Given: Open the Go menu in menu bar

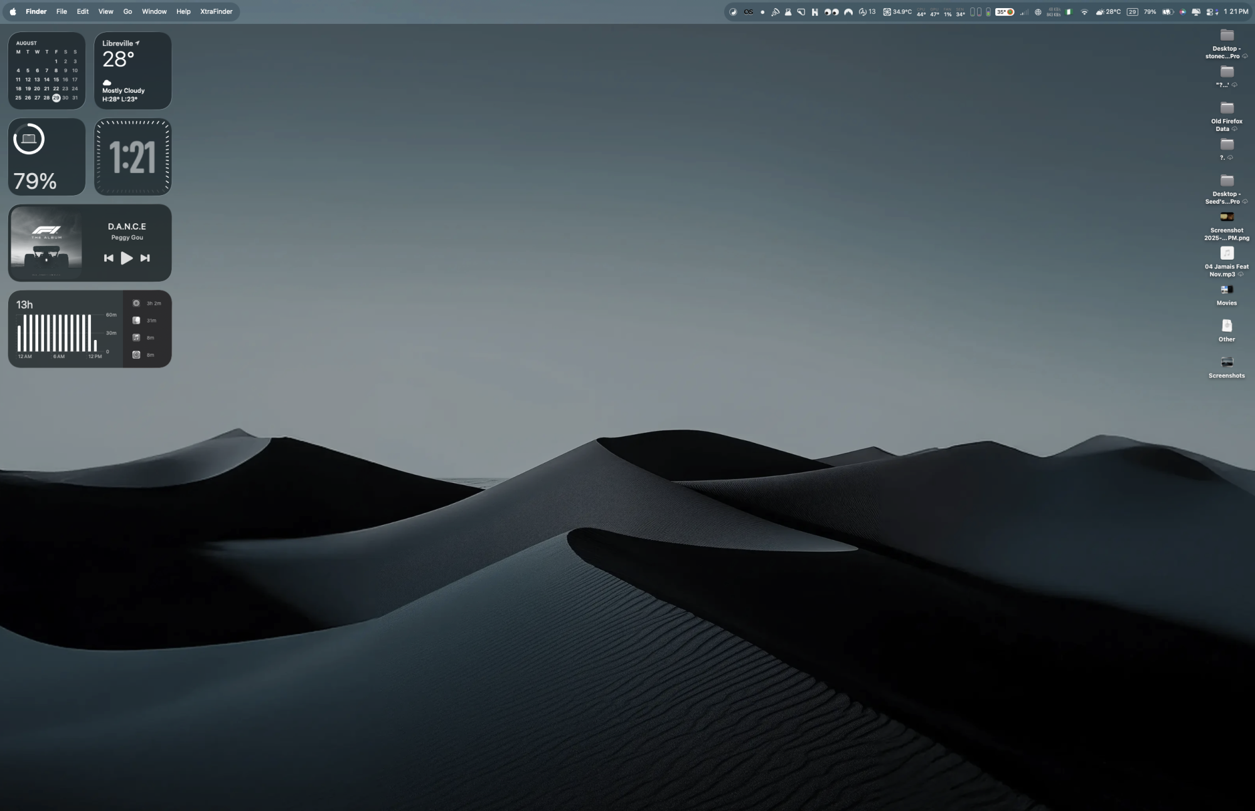Looking at the screenshot, I should tap(127, 11).
